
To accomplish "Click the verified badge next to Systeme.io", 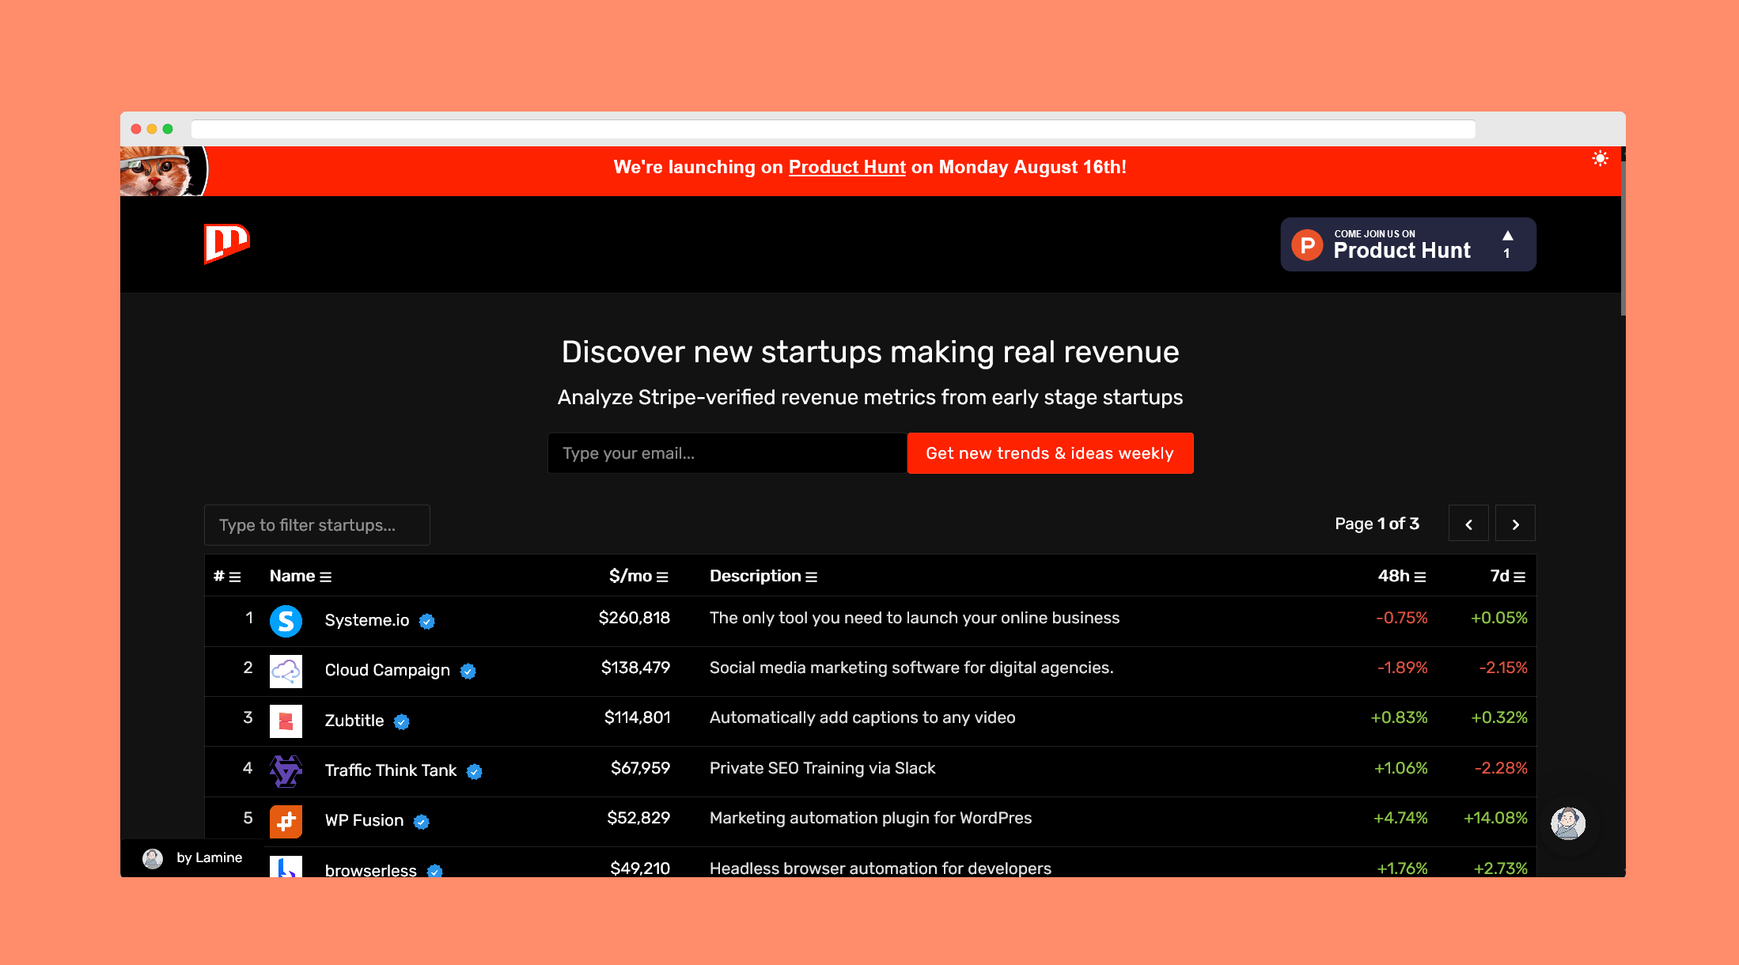I will coord(426,622).
